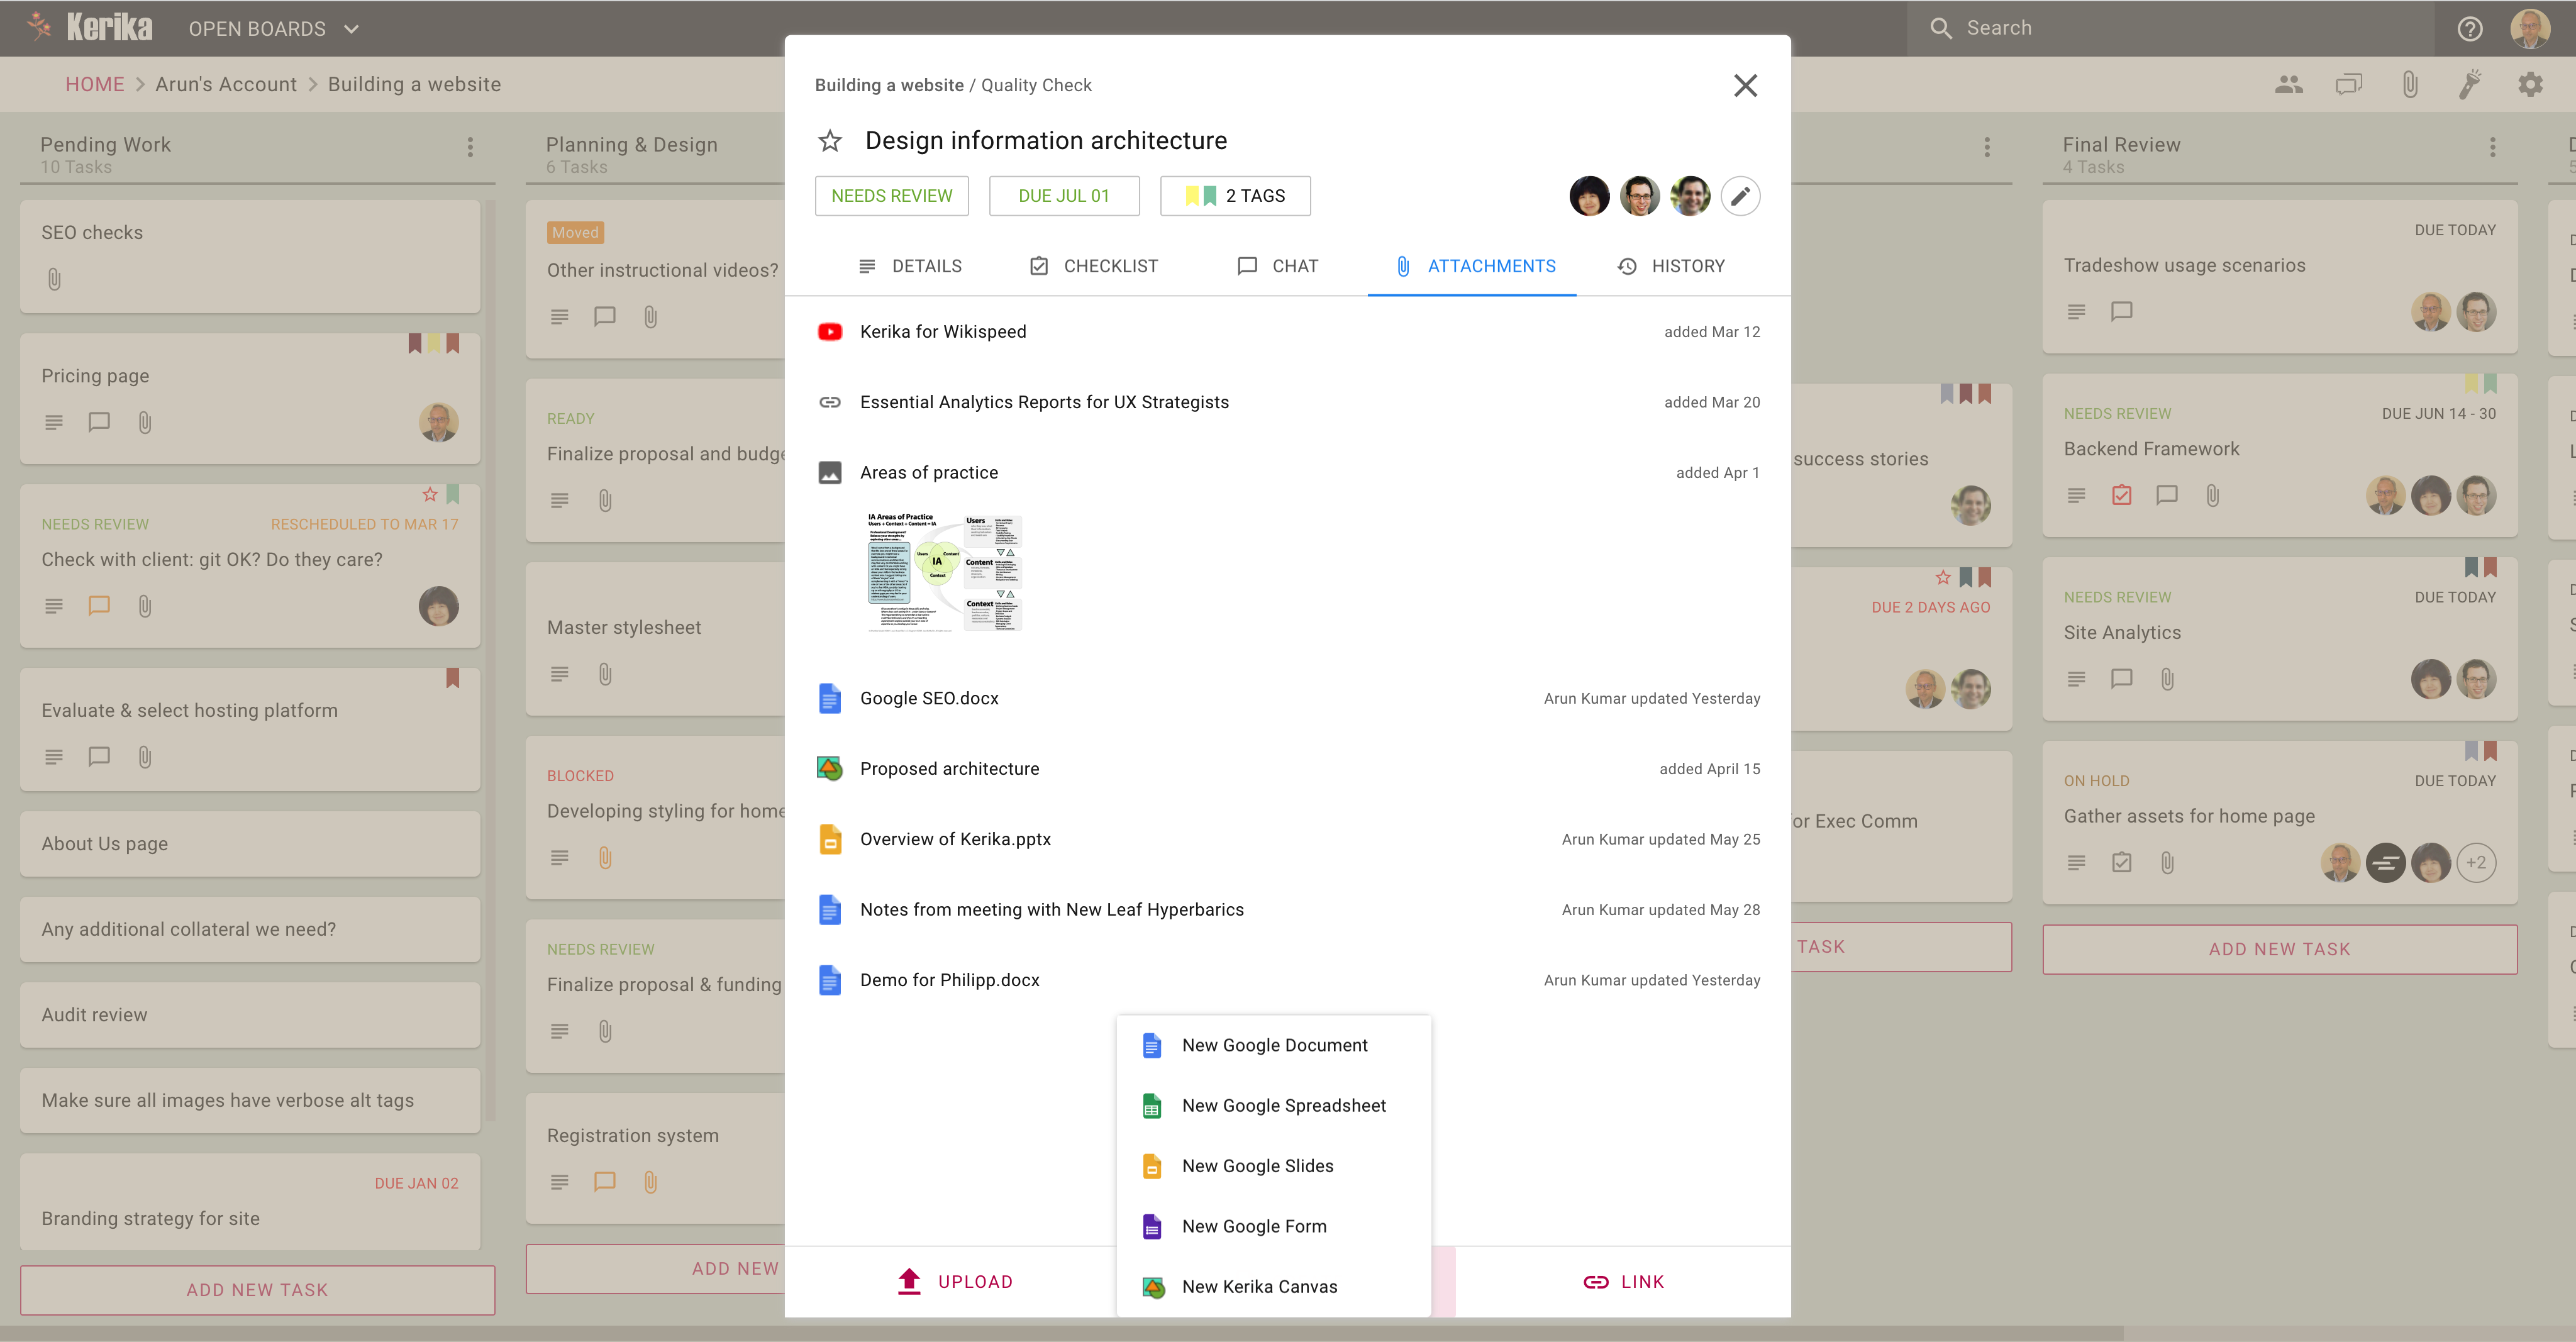Click the paperclip icon on SEO checks card
This screenshot has width=2576, height=1342.
pyautogui.click(x=53, y=279)
